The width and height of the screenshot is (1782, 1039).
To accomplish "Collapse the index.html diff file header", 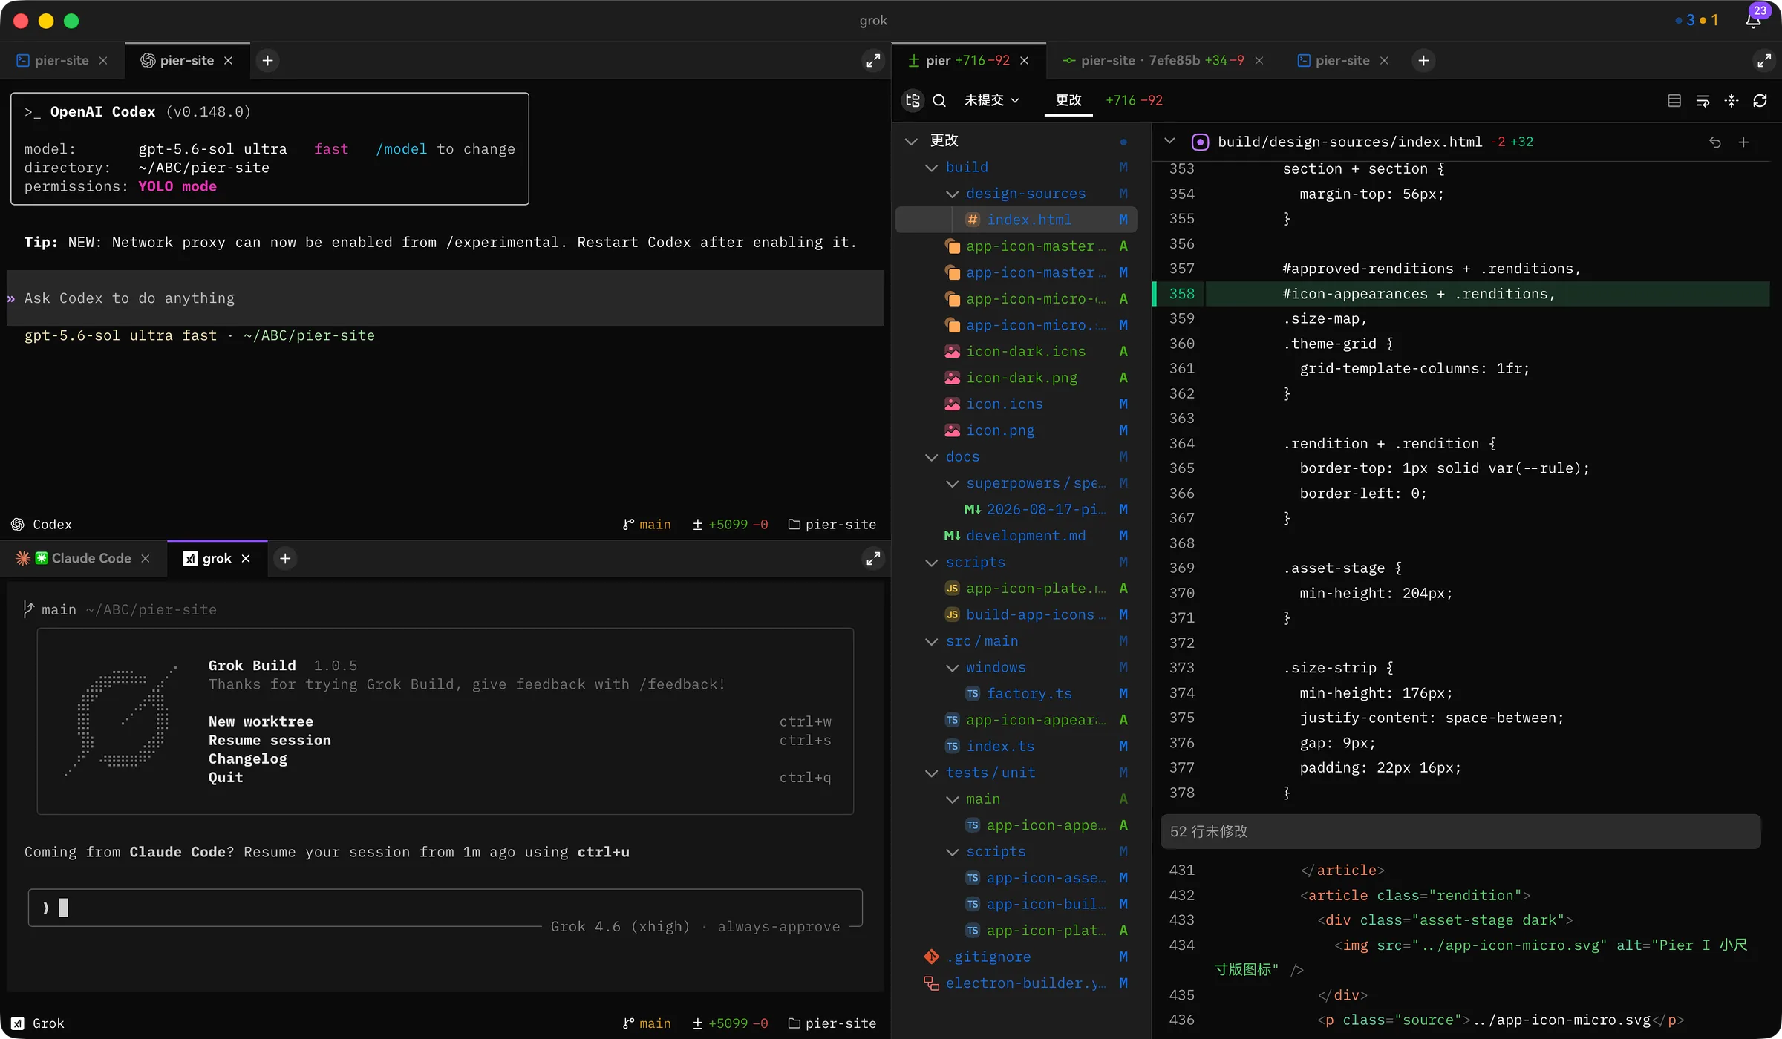I will click(x=1169, y=141).
